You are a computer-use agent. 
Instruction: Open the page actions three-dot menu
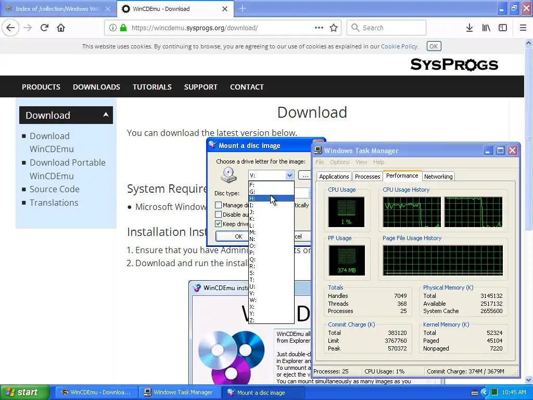[x=319, y=28]
